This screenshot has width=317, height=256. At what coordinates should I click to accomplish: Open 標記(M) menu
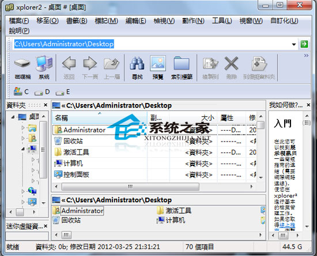pyautogui.click(x=107, y=21)
